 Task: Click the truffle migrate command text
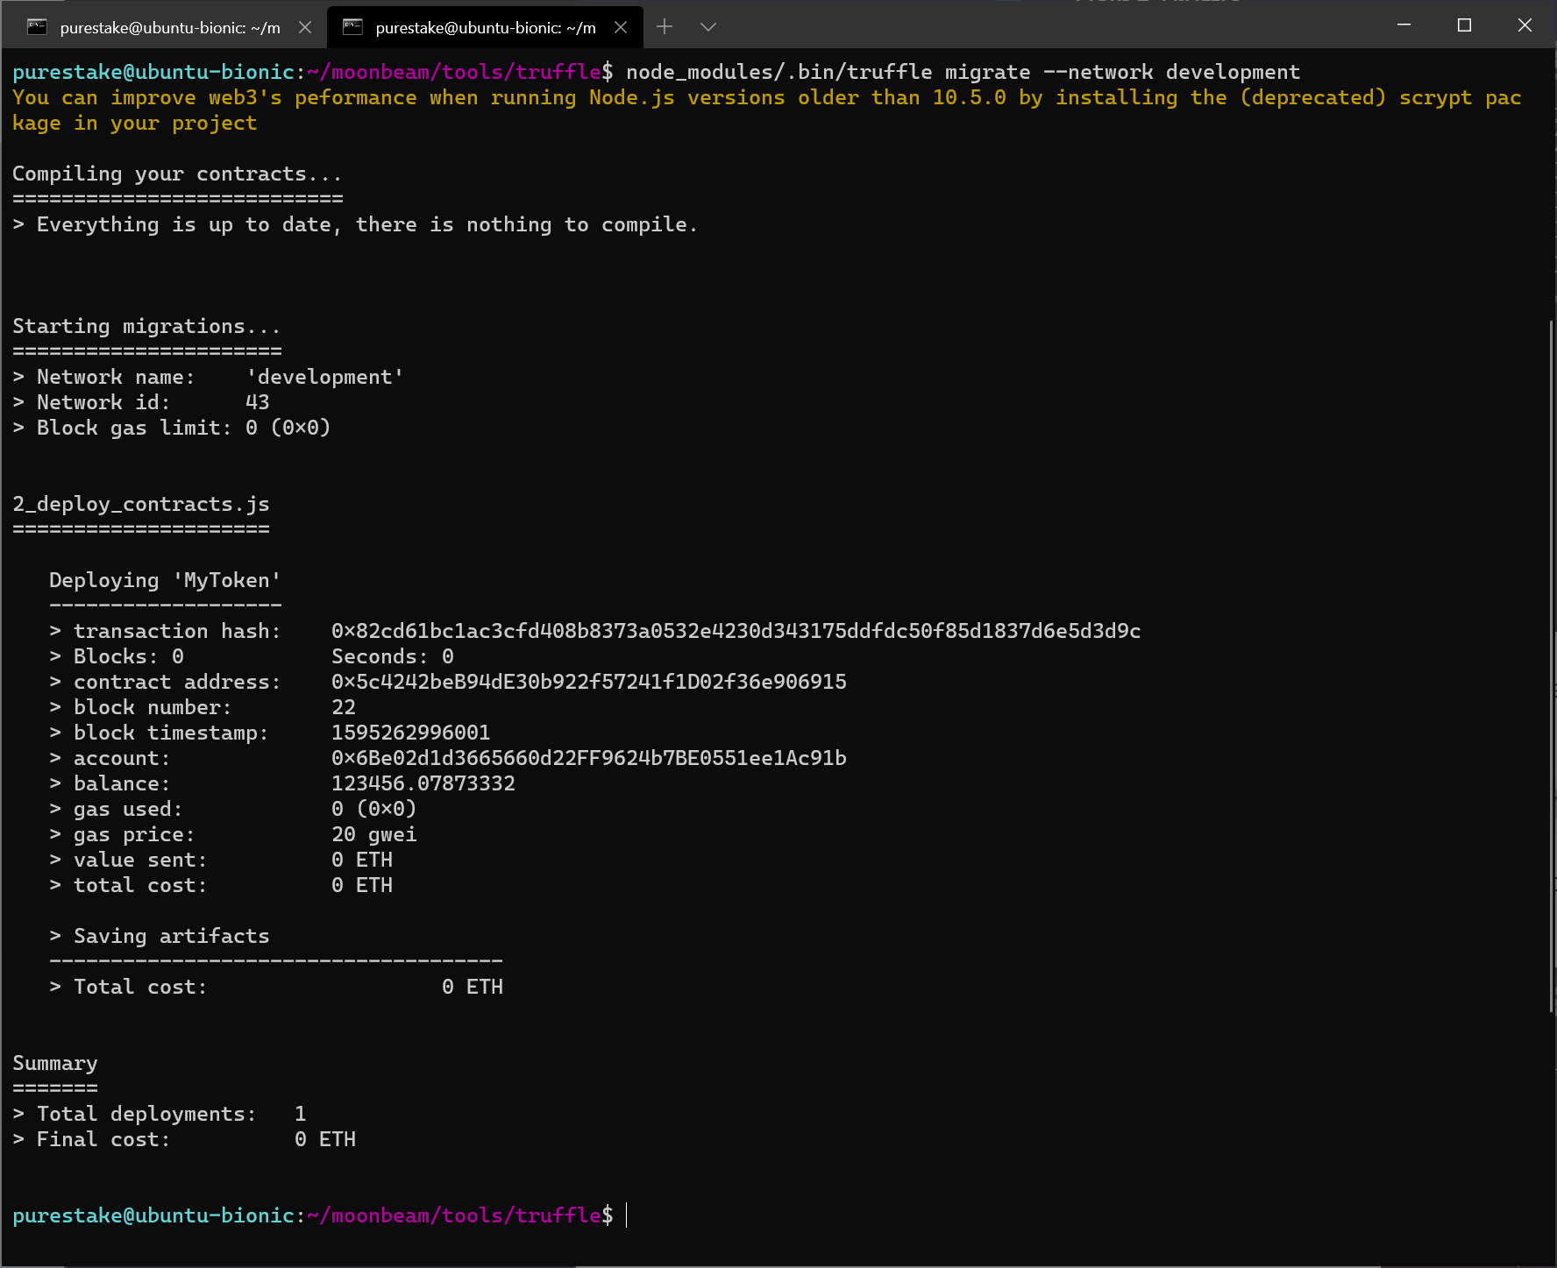tap(963, 72)
